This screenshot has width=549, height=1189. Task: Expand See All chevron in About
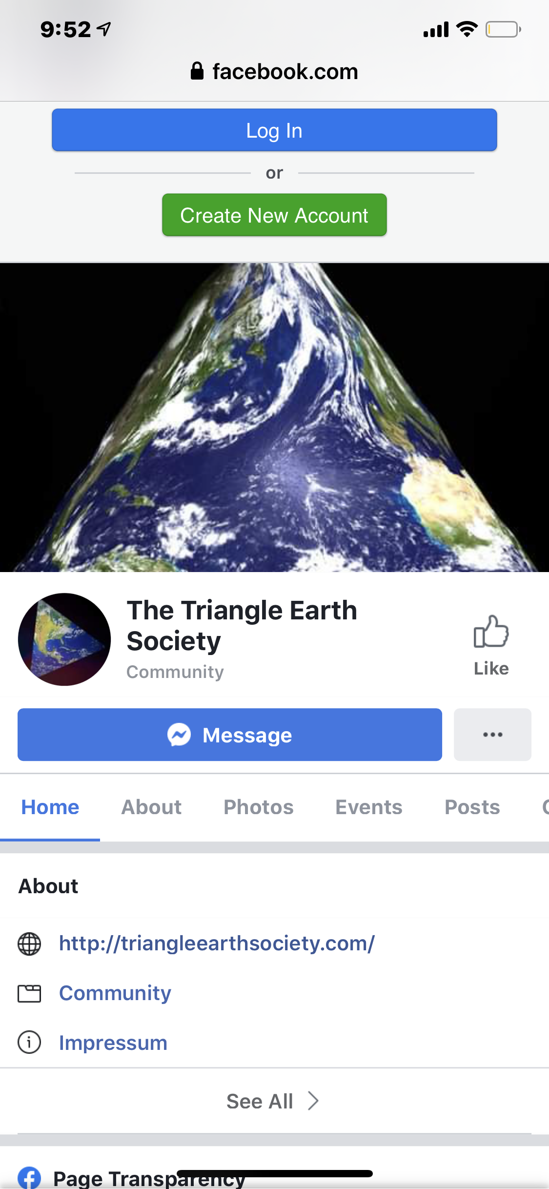tap(313, 1101)
